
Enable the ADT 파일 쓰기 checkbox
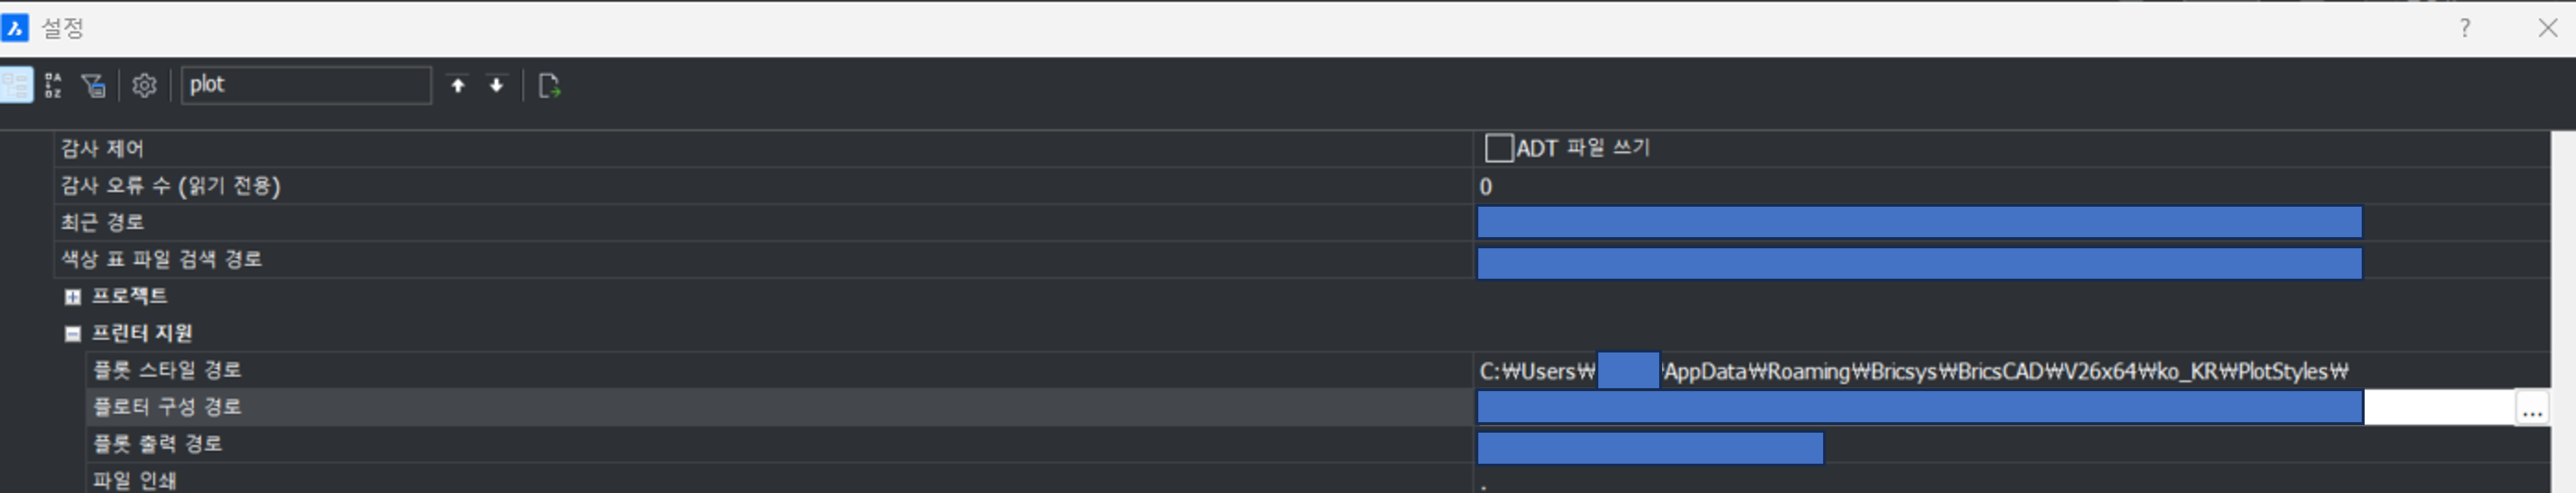(x=1498, y=148)
